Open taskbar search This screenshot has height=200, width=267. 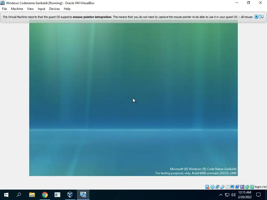tap(19, 195)
